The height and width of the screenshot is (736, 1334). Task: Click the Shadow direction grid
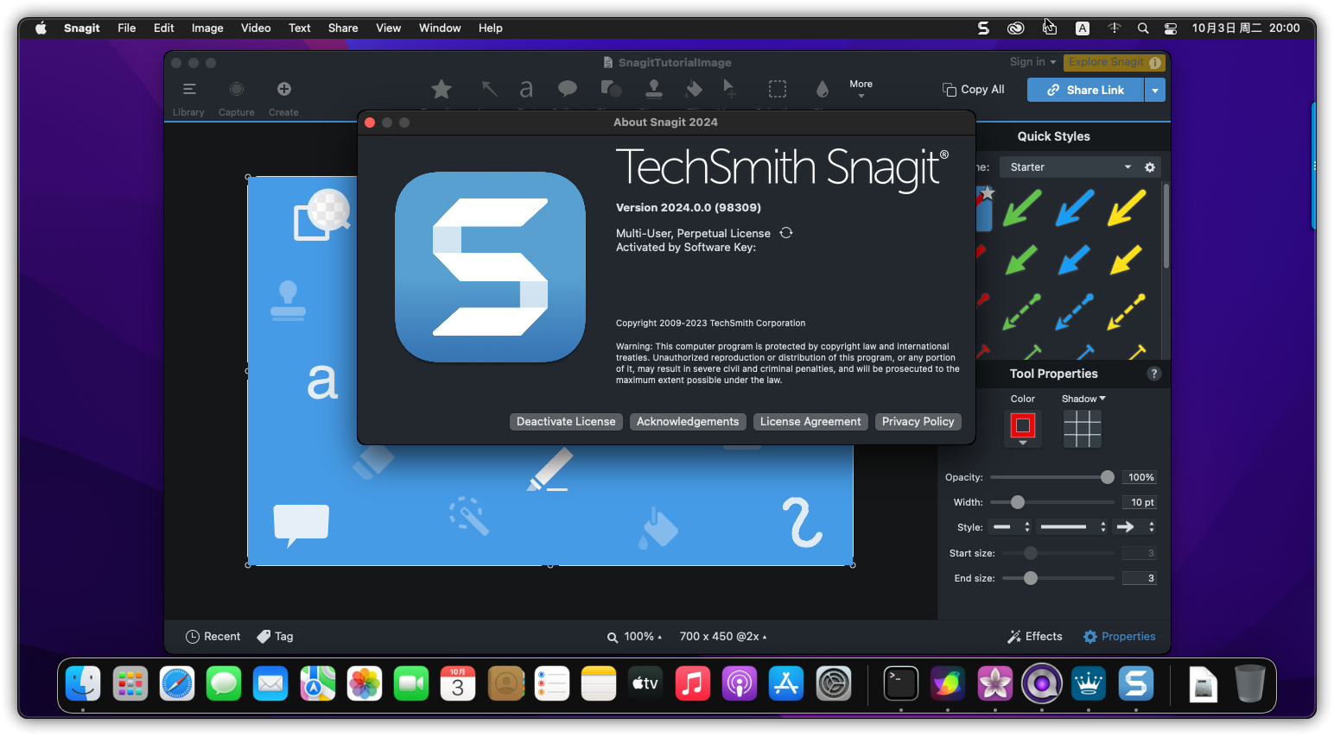coord(1083,429)
